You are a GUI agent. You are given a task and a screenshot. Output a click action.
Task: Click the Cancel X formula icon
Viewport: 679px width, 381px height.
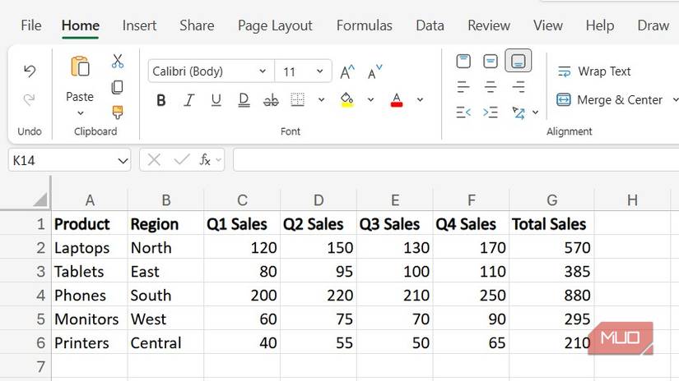point(154,160)
